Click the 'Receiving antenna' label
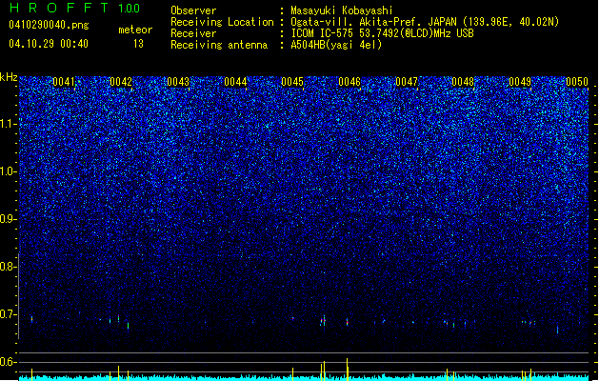 click(219, 45)
